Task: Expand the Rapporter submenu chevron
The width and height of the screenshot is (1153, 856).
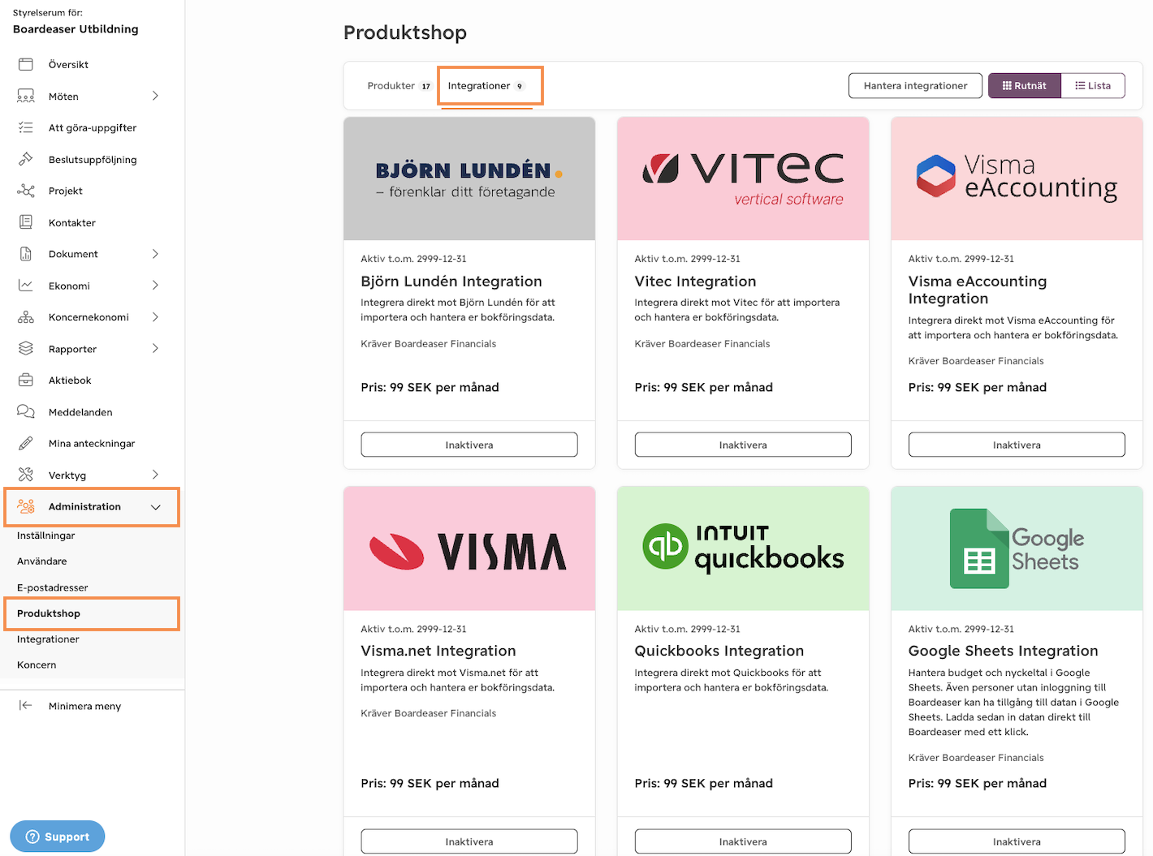Action: tap(155, 349)
